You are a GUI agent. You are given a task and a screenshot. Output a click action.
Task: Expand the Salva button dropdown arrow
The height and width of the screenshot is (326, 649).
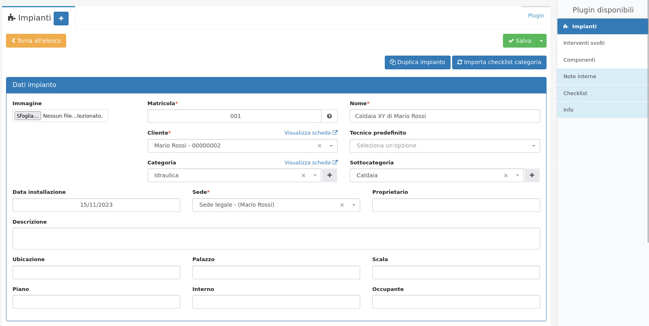[x=541, y=41]
